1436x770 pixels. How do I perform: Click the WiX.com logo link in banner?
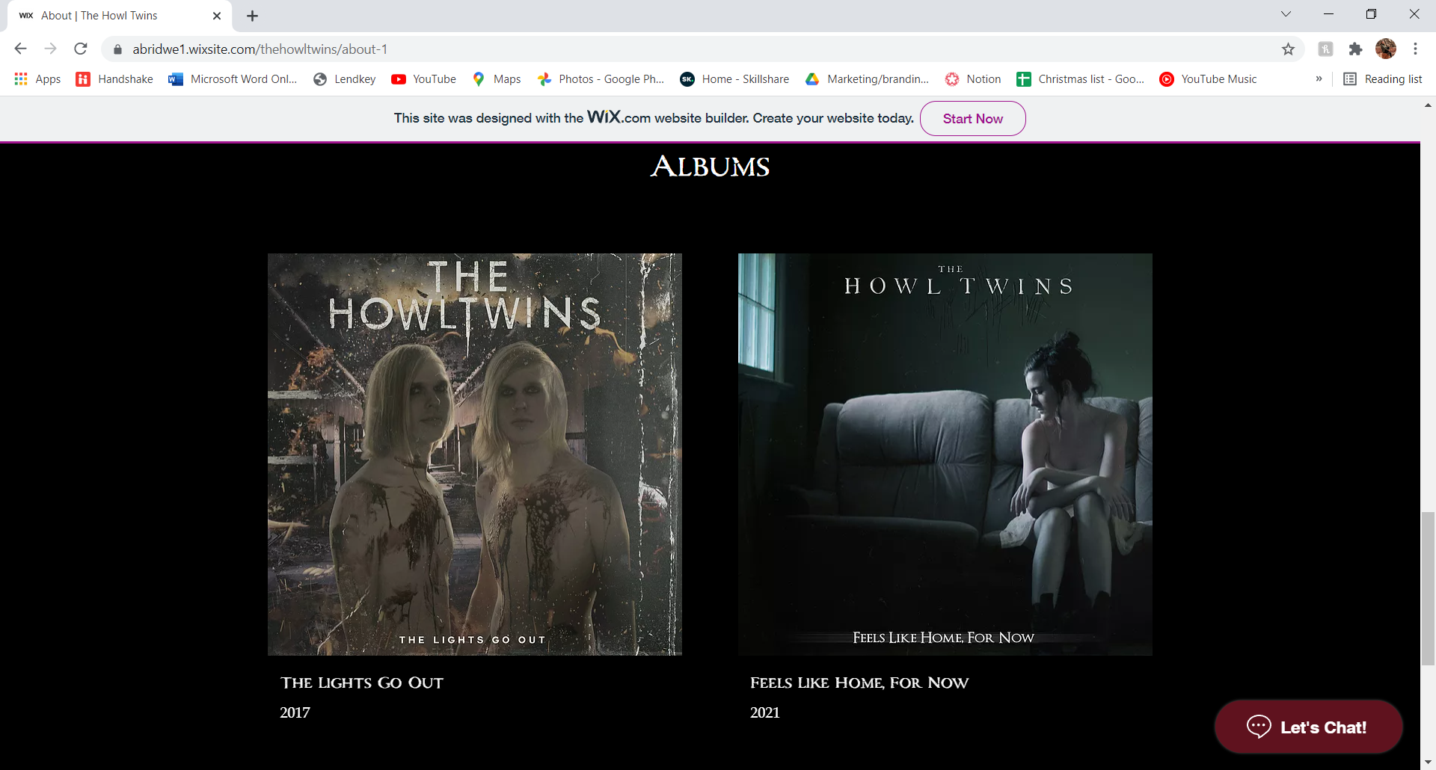619,117
